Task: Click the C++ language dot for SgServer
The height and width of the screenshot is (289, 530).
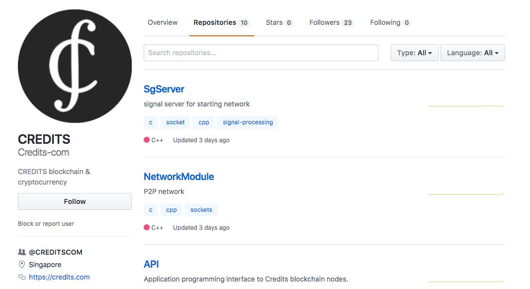Action: [x=147, y=140]
